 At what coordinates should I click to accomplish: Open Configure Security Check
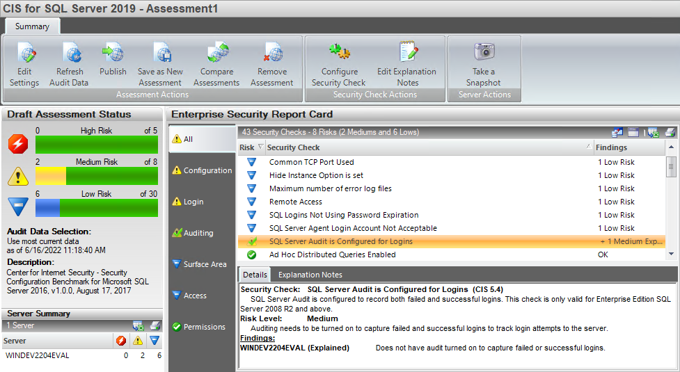(x=339, y=64)
